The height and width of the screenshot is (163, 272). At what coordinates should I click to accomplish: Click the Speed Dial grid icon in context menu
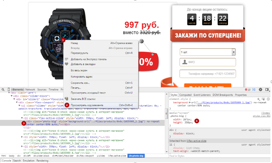67,59
